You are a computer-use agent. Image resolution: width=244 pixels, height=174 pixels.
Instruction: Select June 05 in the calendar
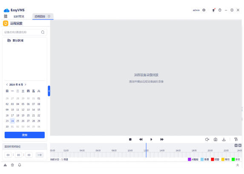[23, 104]
